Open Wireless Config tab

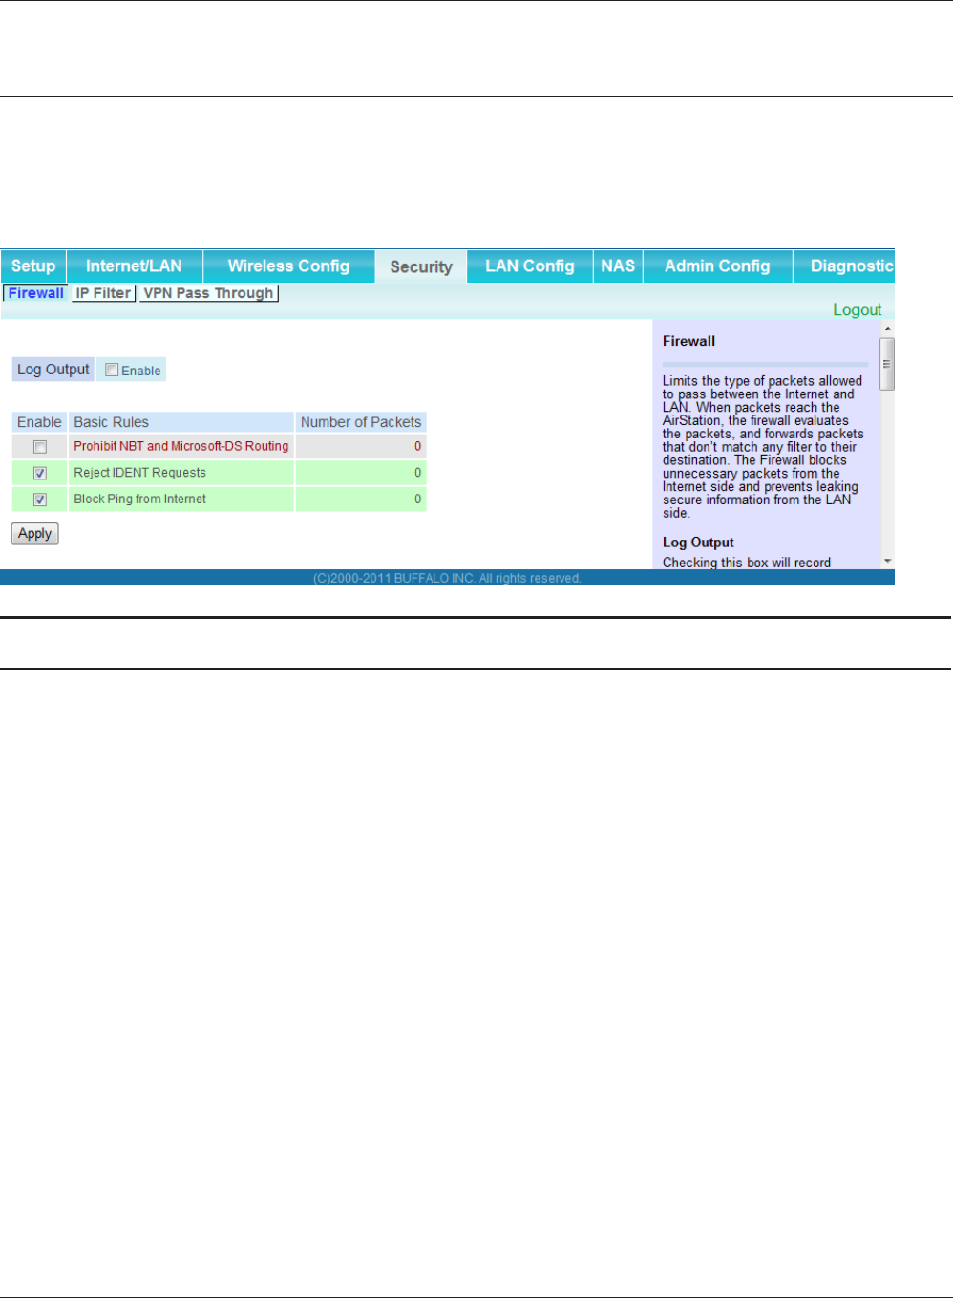[288, 266]
